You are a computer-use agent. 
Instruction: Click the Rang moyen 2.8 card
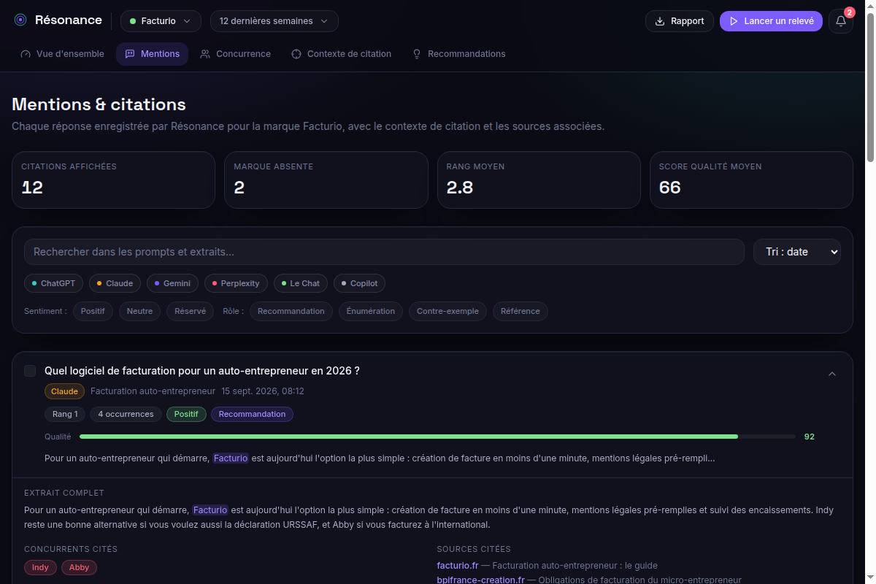pyautogui.click(x=539, y=180)
